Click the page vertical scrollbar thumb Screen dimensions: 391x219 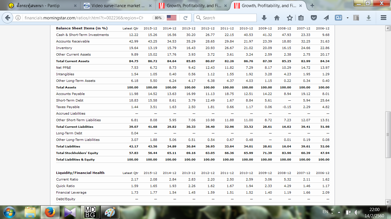(388, 135)
